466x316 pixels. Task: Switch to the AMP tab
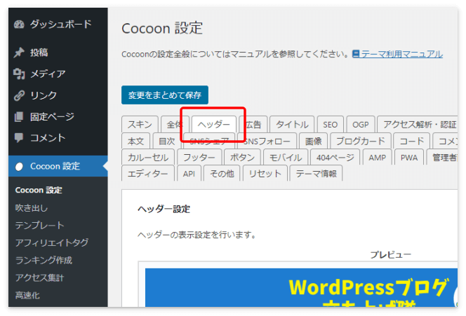click(377, 157)
